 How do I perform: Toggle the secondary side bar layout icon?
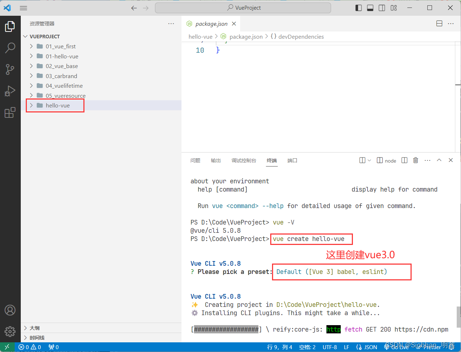click(382, 8)
